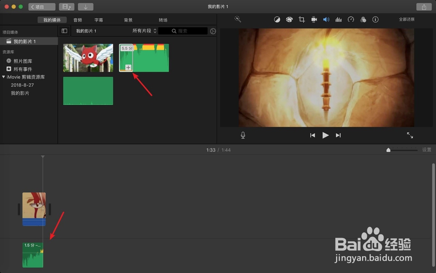436x273 pixels.
Task: Play the movie preview
Action: [325, 135]
